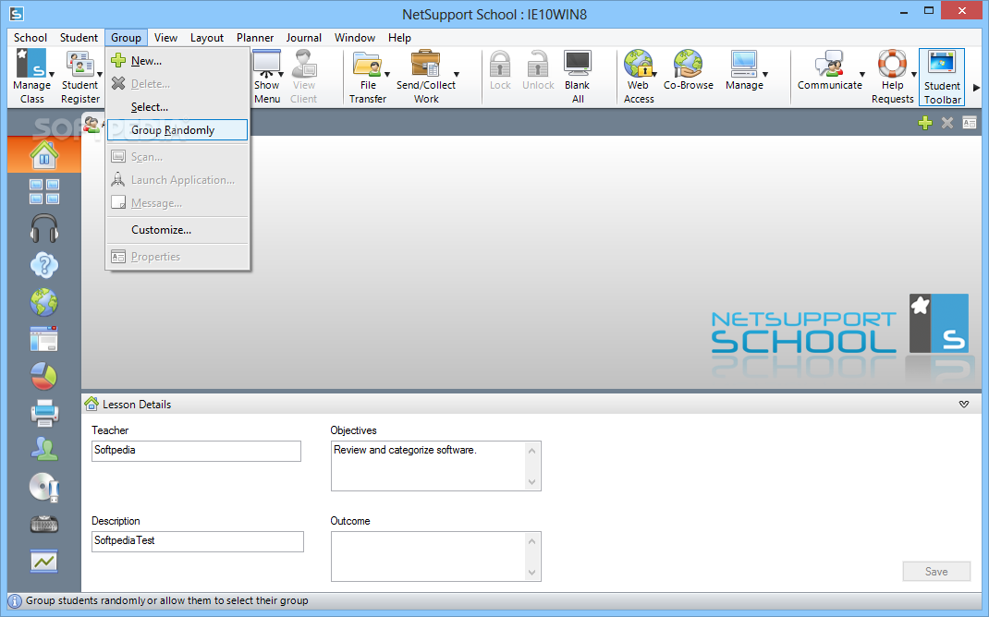The width and height of the screenshot is (989, 617).
Task: Click the Description field with SoftpediaTest
Action: [198, 541]
